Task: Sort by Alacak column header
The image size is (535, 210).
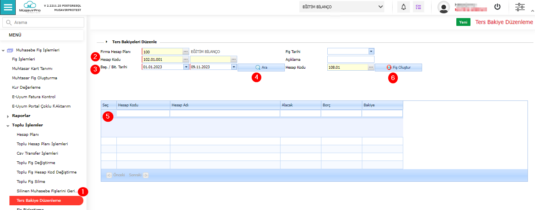Action: pos(301,105)
